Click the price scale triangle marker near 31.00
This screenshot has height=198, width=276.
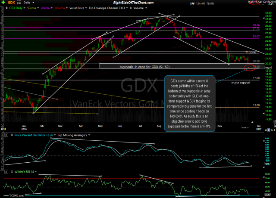[263, 18]
